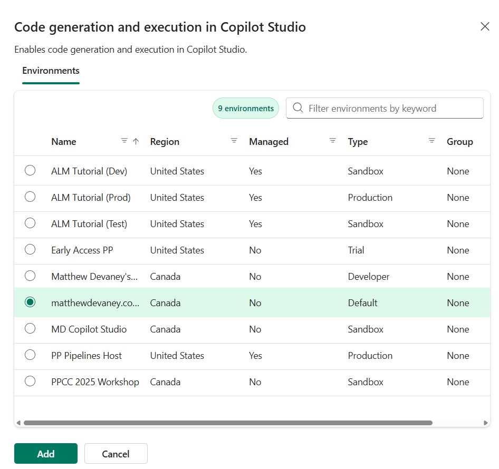The width and height of the screenshot is (499, 469).
Task: Open the Type column filter icon
Action: tap(432, 141)
